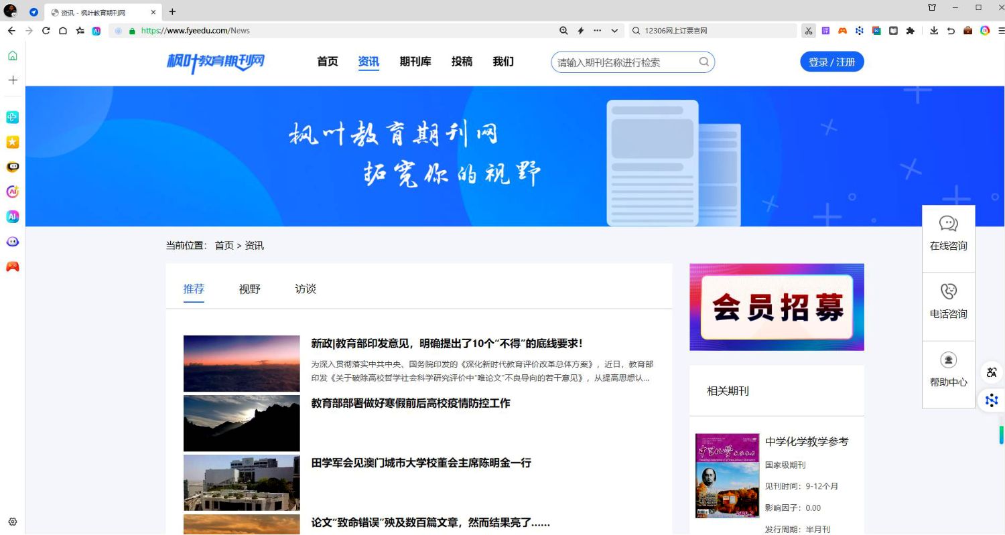Click the sidebar home icon
This screenshot has width=1005, height=535.
point(13,56)
